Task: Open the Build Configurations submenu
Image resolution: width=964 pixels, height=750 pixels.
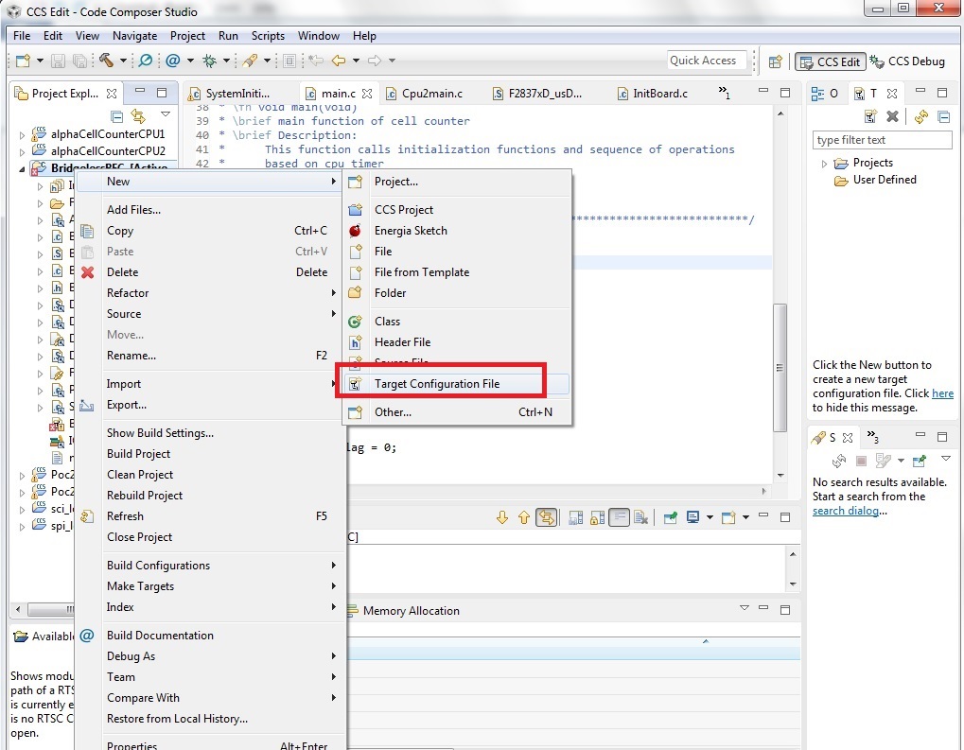Action: click(211, 565)
